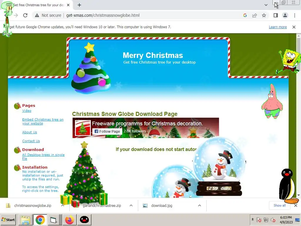Click the Patrick Star desktop character
The height and width of the screenshot is (226, 301).
pyautogui.click(x=272, y=101)
